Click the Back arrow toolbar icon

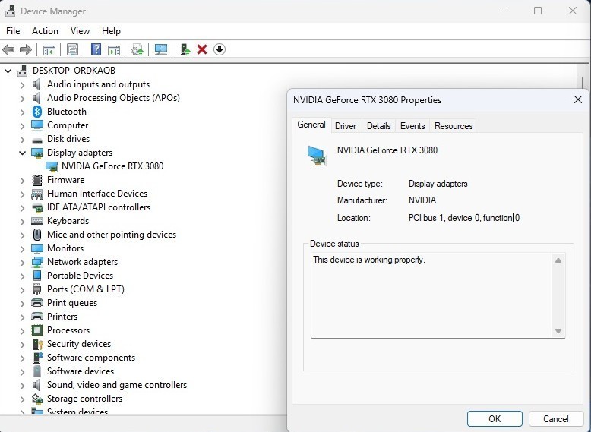pyautogui.click(x=8, y=49)
